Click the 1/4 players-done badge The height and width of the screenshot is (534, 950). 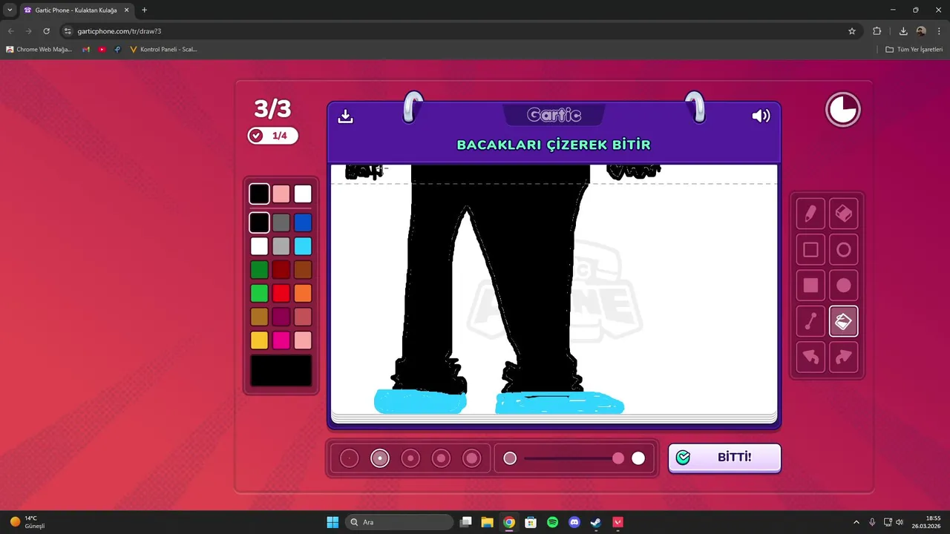tap(272, 136)
